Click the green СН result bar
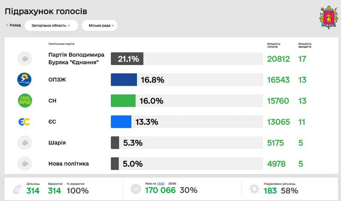This screenshot has width=341, height=201. tap(123, 100)
